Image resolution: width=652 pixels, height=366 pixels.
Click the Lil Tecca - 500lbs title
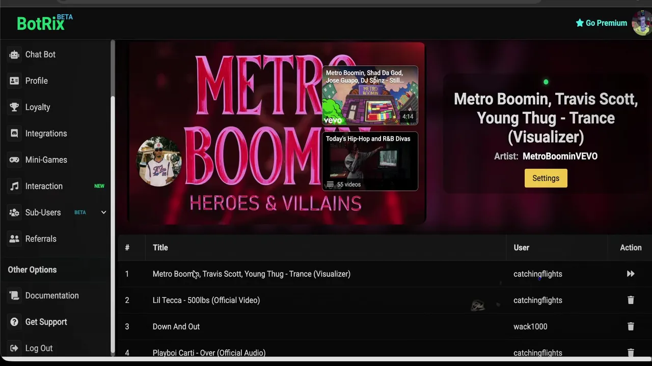tap(206, 300)
